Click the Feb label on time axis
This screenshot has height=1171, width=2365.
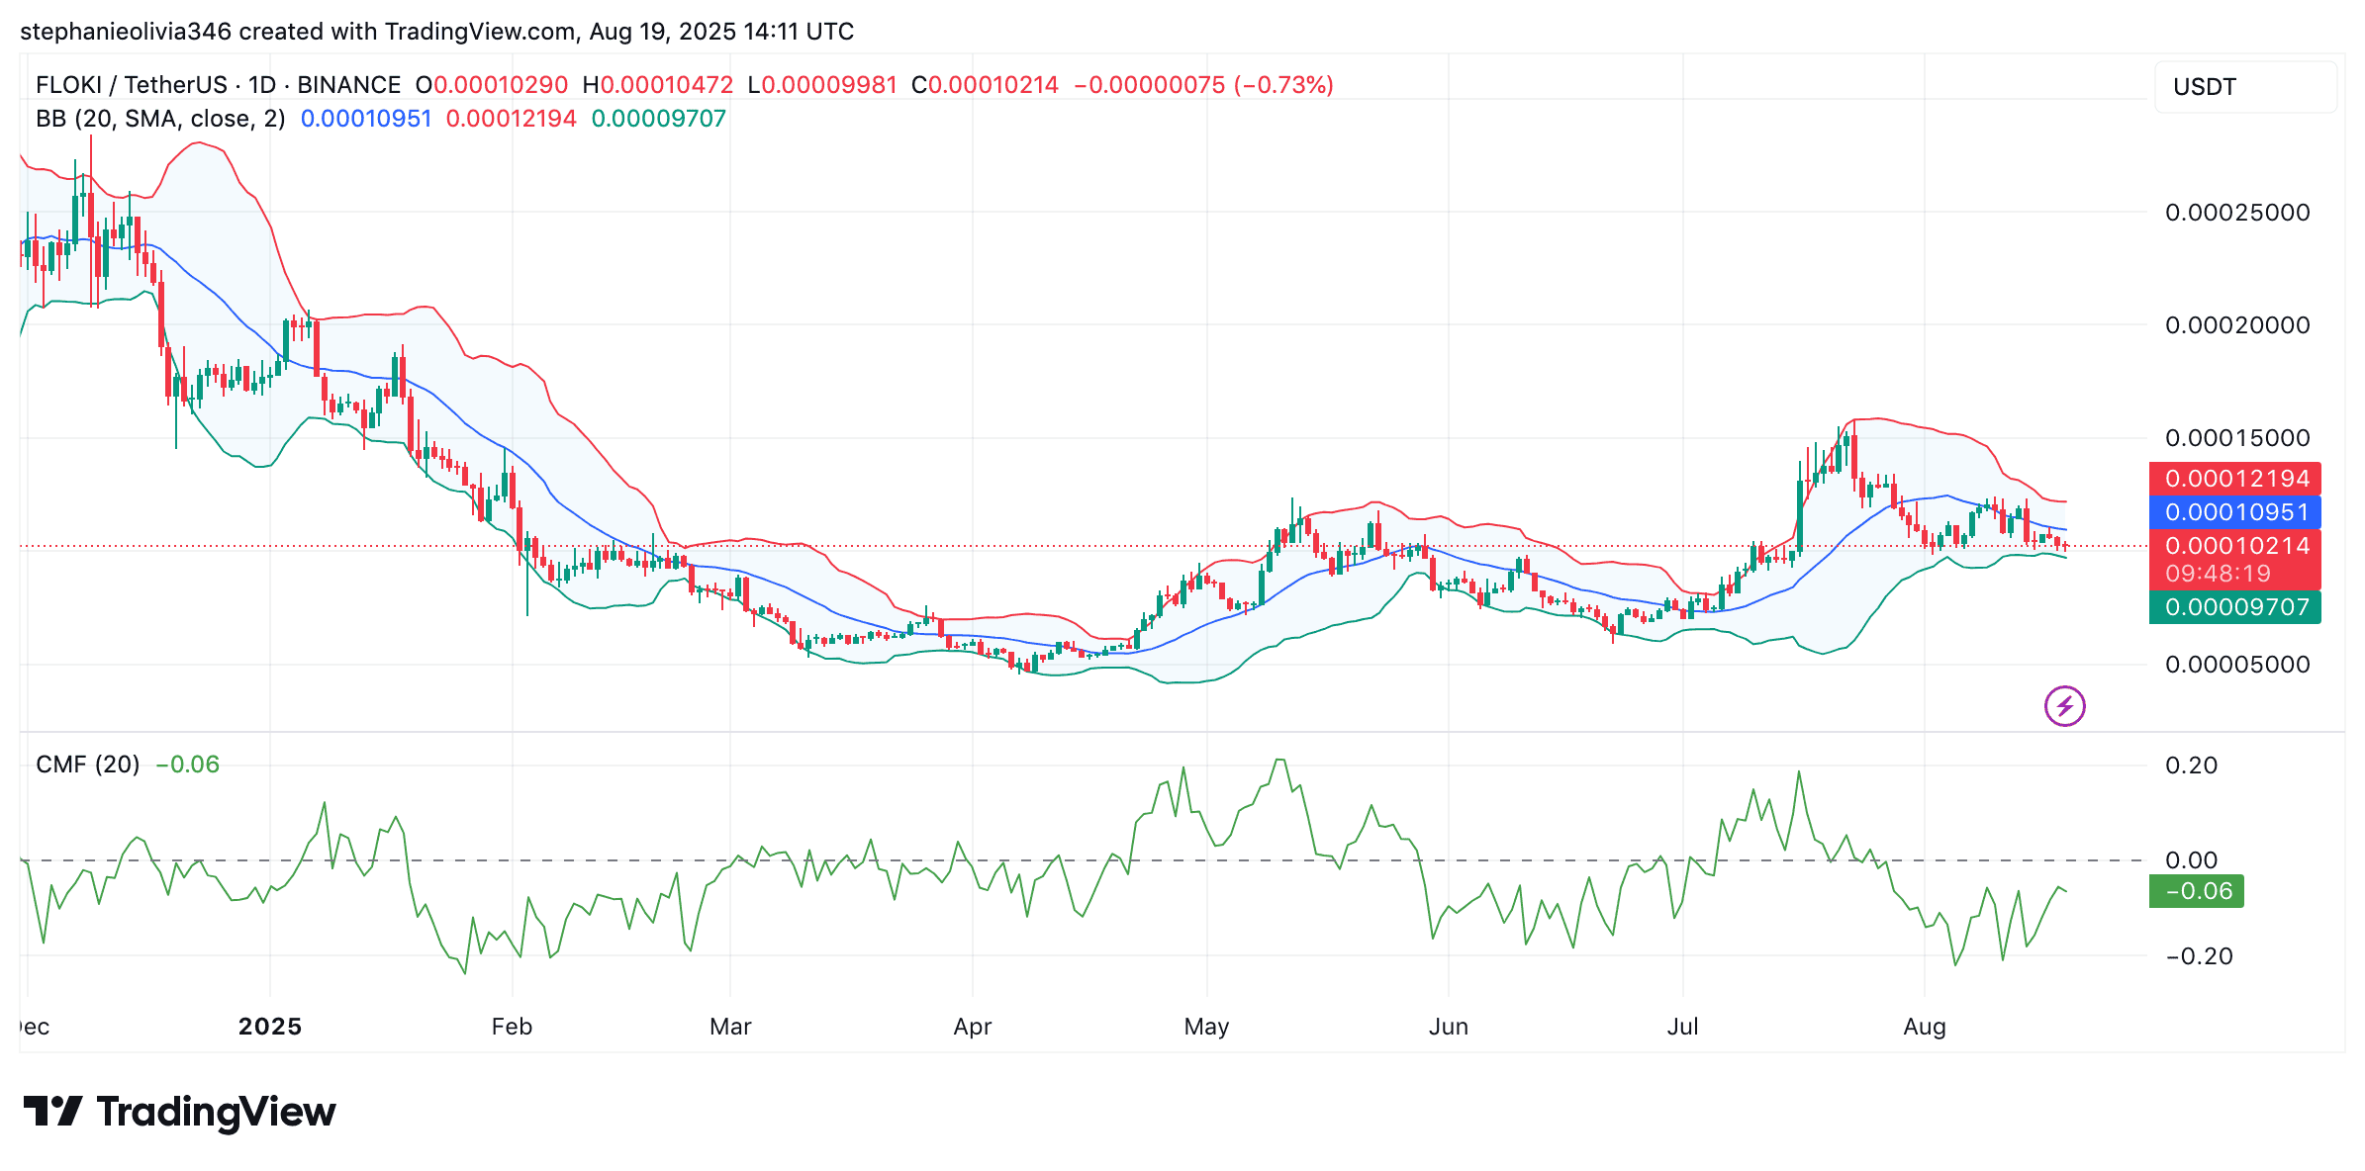click(512, 1027)
